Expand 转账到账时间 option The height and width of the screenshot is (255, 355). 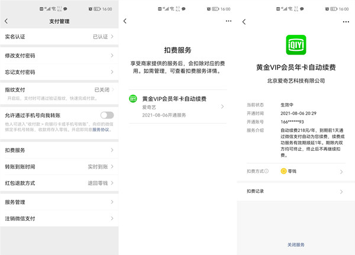(x=58, y=167)
